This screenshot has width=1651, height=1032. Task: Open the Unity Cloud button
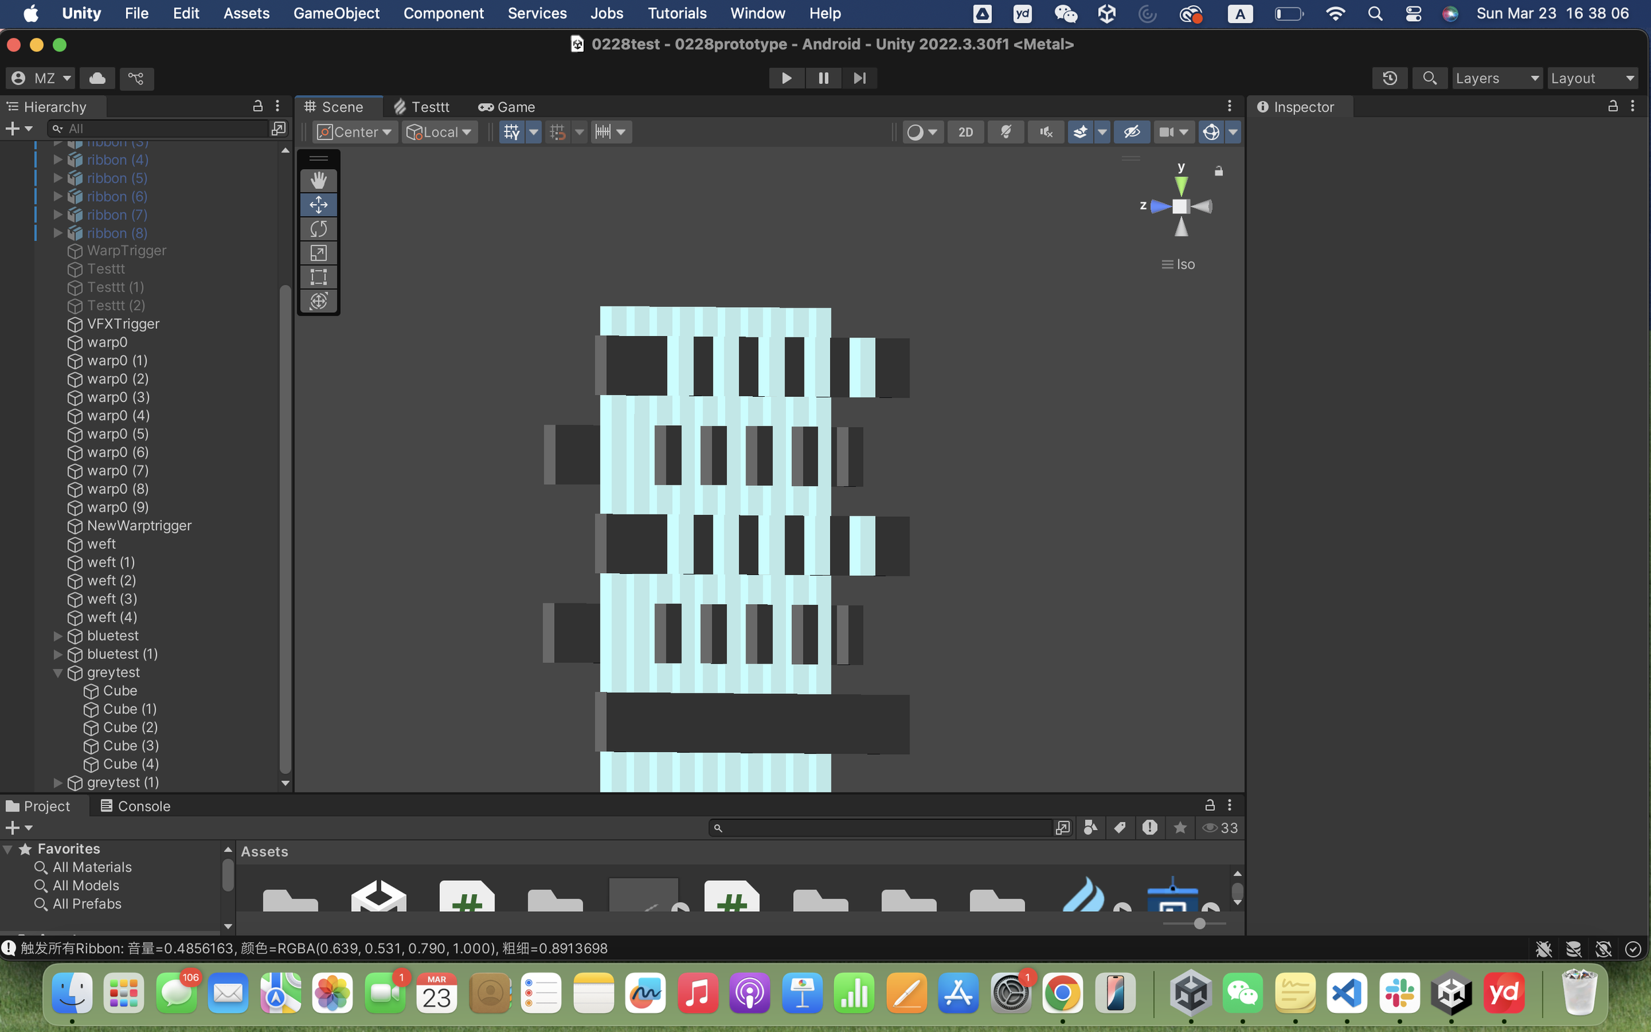[98, 78]
